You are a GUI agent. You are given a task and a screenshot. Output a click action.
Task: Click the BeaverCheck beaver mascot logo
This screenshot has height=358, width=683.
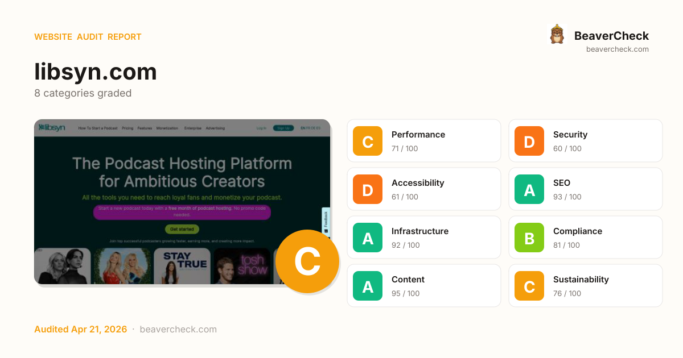557,35
